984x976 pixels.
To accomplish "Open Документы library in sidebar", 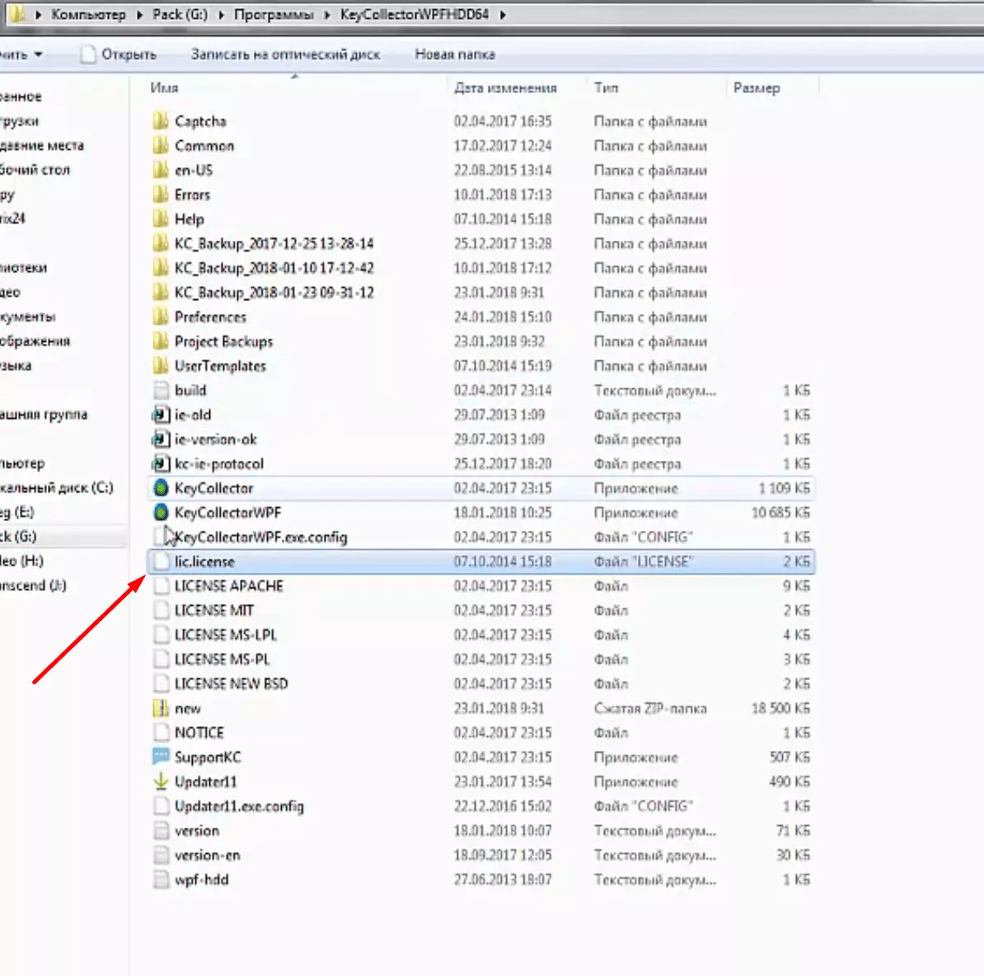I will 28,317.
